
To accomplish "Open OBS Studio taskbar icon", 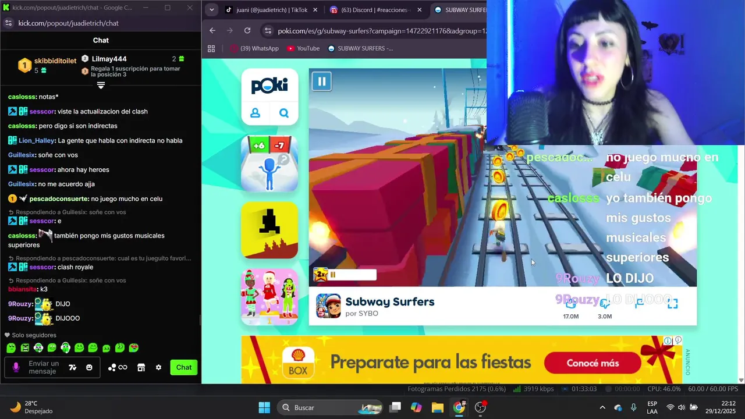I will point(480,407).
